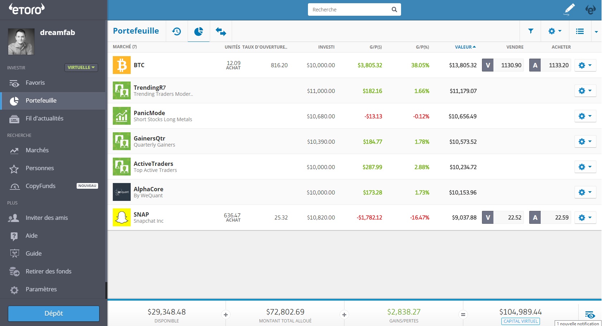Click the transfer arrows icon

[221, 31]
